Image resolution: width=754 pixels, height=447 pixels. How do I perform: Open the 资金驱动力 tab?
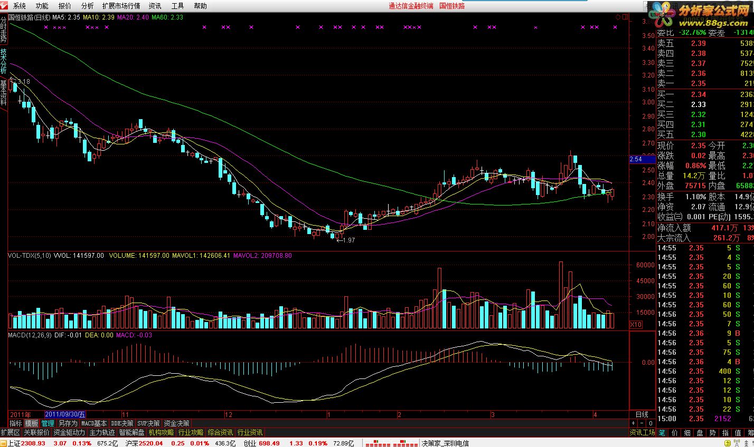(x=70, y=432)
